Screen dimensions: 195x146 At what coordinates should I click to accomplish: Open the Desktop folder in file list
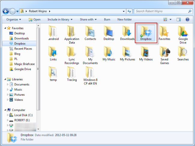tap(109, 33)
